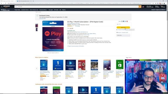
Task: Open the search category dropdown
Action: click(16, 7)
